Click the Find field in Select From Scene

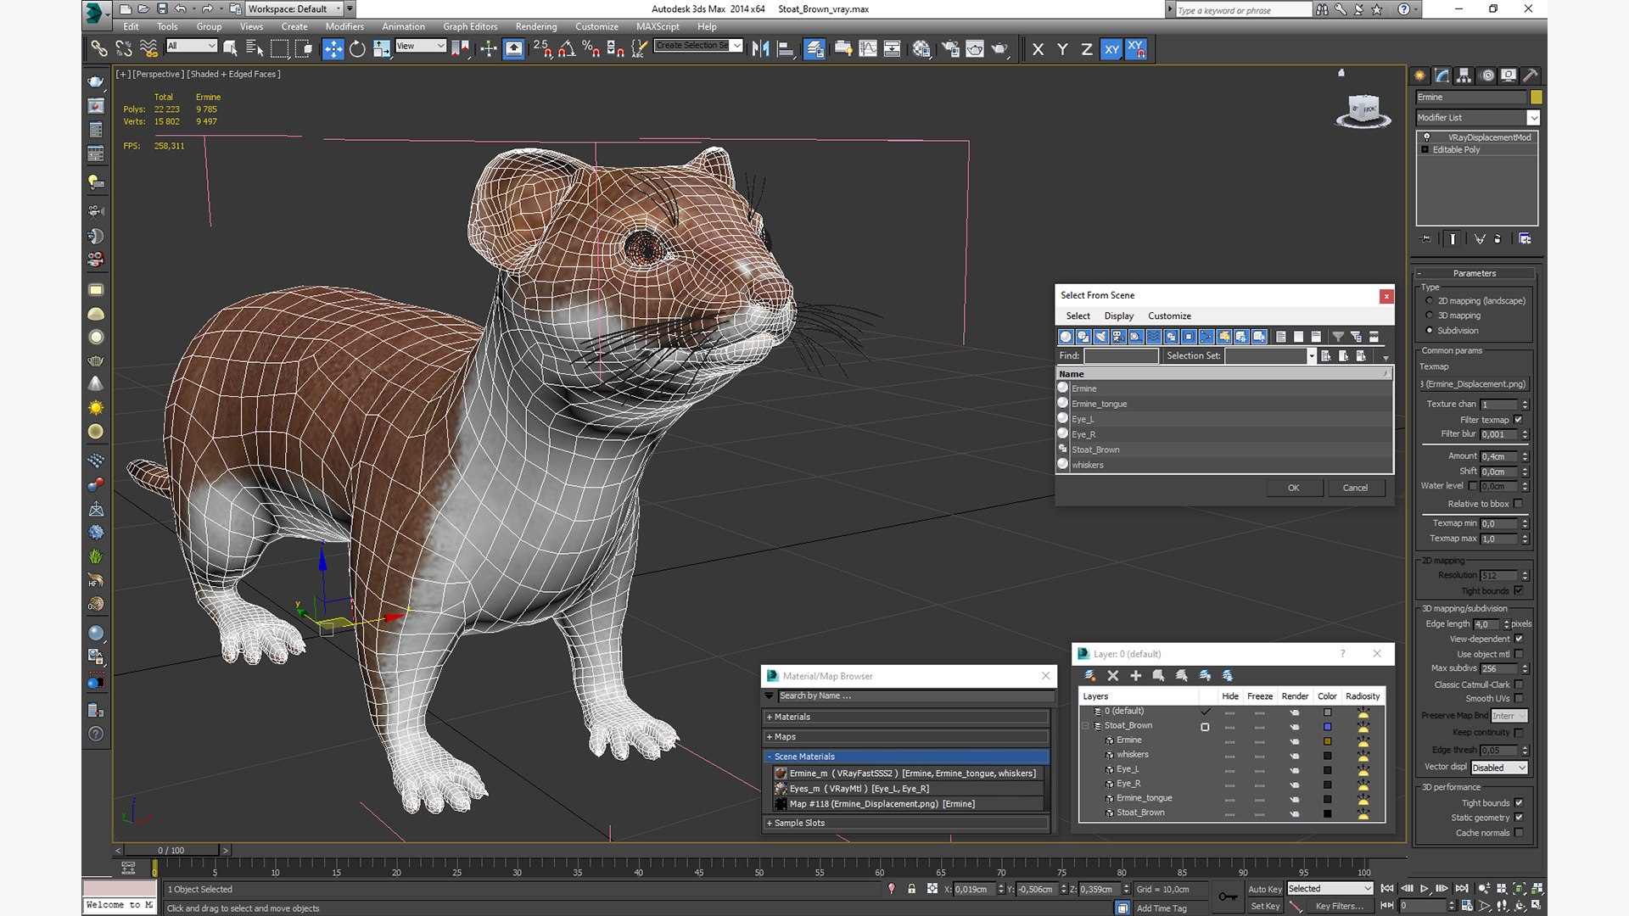point(1120,356)
